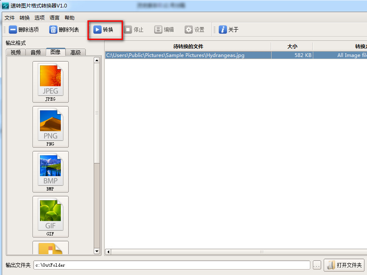
Task: Click the 关于 info icon
Action: tap(222, 30)
